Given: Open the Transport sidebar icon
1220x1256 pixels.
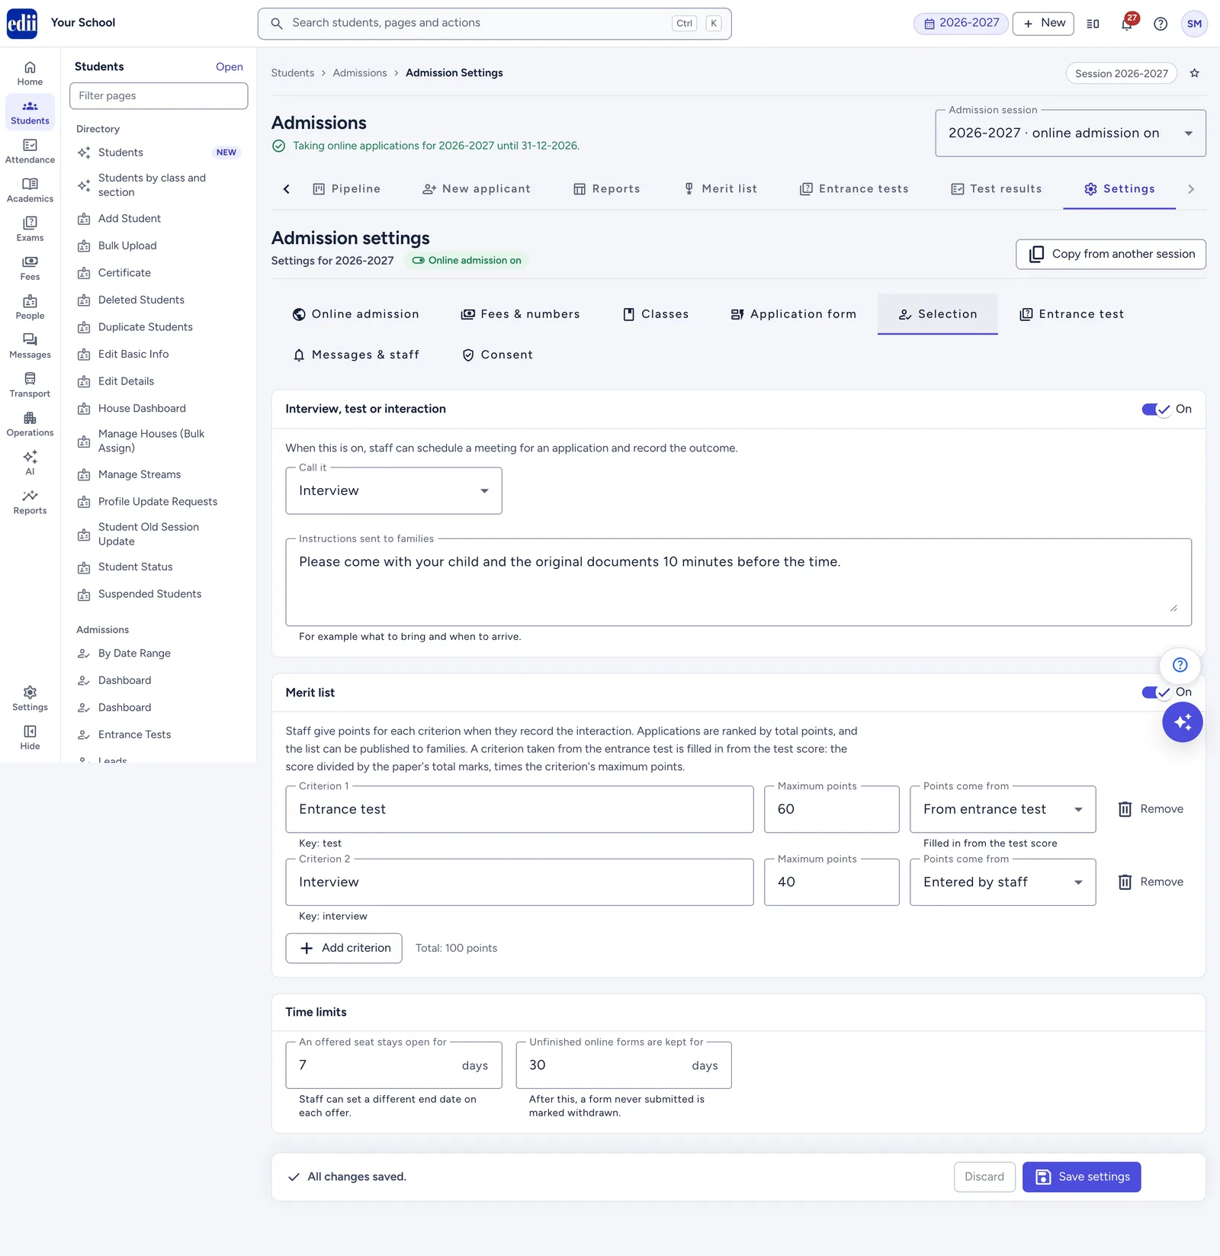Looking at the screenshot, I should [30, 385].
